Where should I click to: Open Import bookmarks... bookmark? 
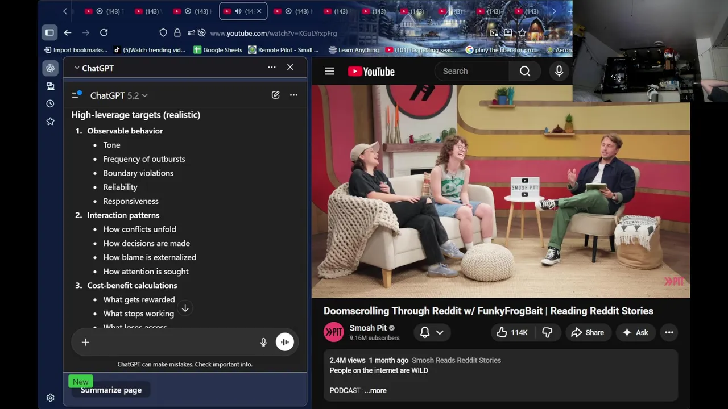coord(76,50)
